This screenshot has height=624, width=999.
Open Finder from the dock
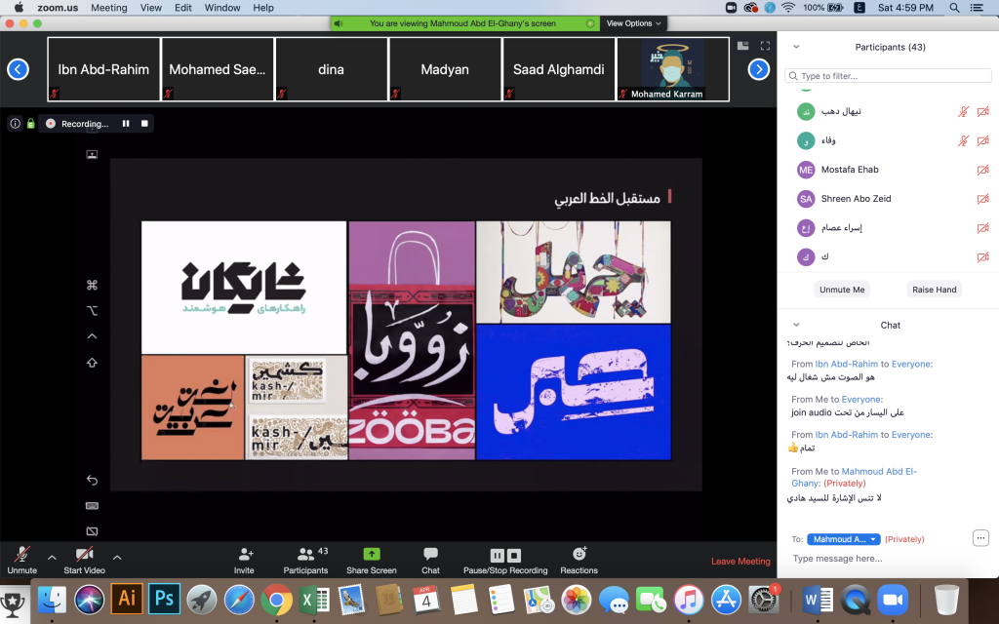click(53, 600)
